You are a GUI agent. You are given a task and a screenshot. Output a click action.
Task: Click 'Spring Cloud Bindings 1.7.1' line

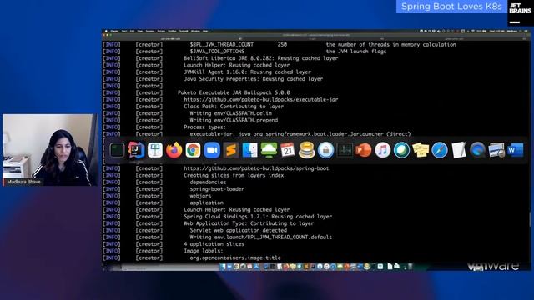pos(258,217)
